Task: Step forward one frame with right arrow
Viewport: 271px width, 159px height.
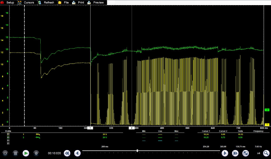Action: click(x=225, y=153)
